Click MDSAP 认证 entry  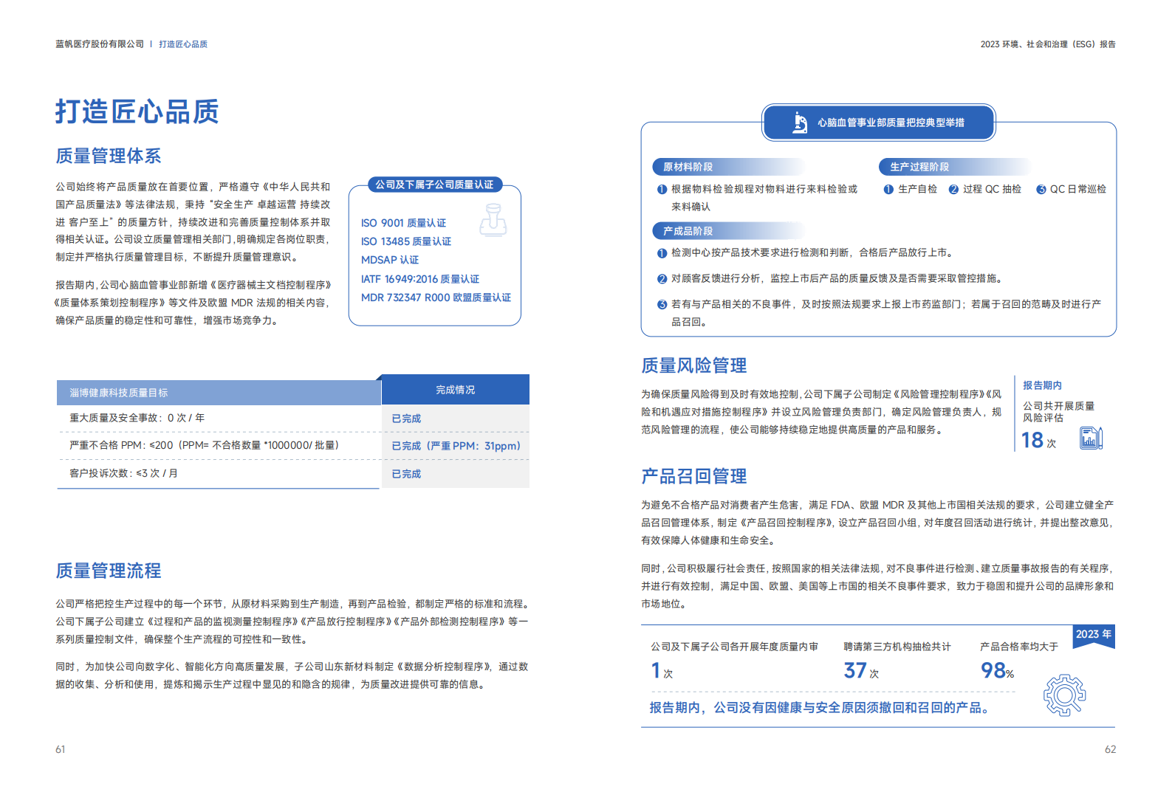pyautogui.click(x=390, y=260)
